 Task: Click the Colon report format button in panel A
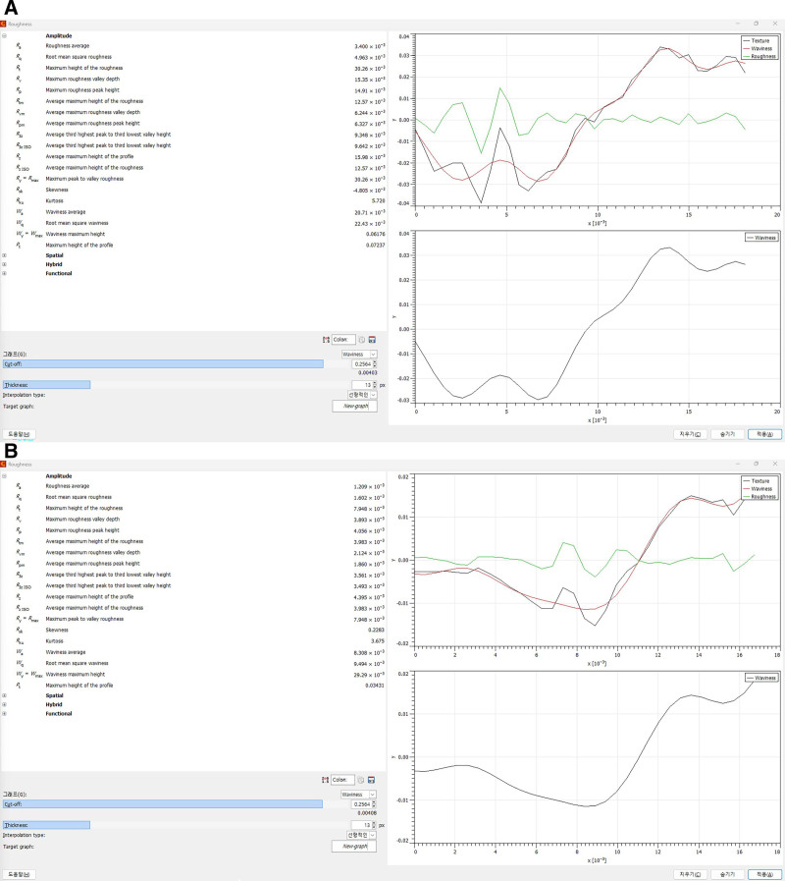click(x=343, y=340)
